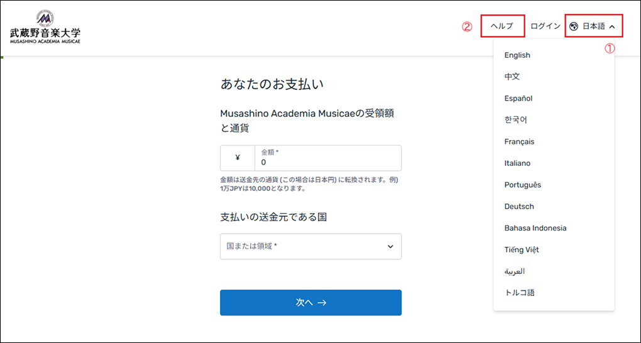Choose Español in the language menu
641x343 pixels.
pyautogui.click(x=518, y=99)
